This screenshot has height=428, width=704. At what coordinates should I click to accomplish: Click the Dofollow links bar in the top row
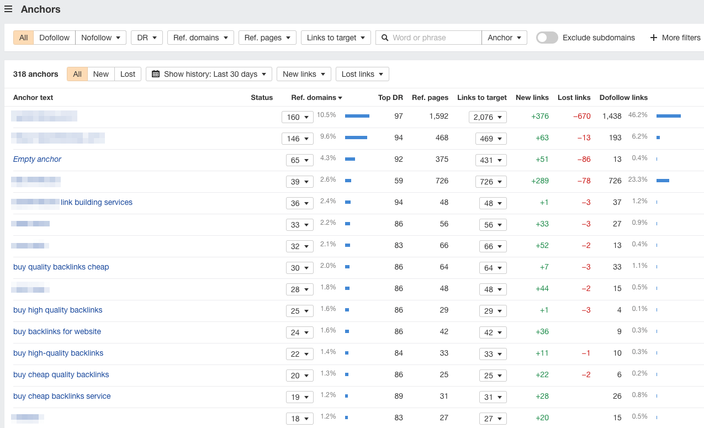pyautogui.click(x=669, y=115)
